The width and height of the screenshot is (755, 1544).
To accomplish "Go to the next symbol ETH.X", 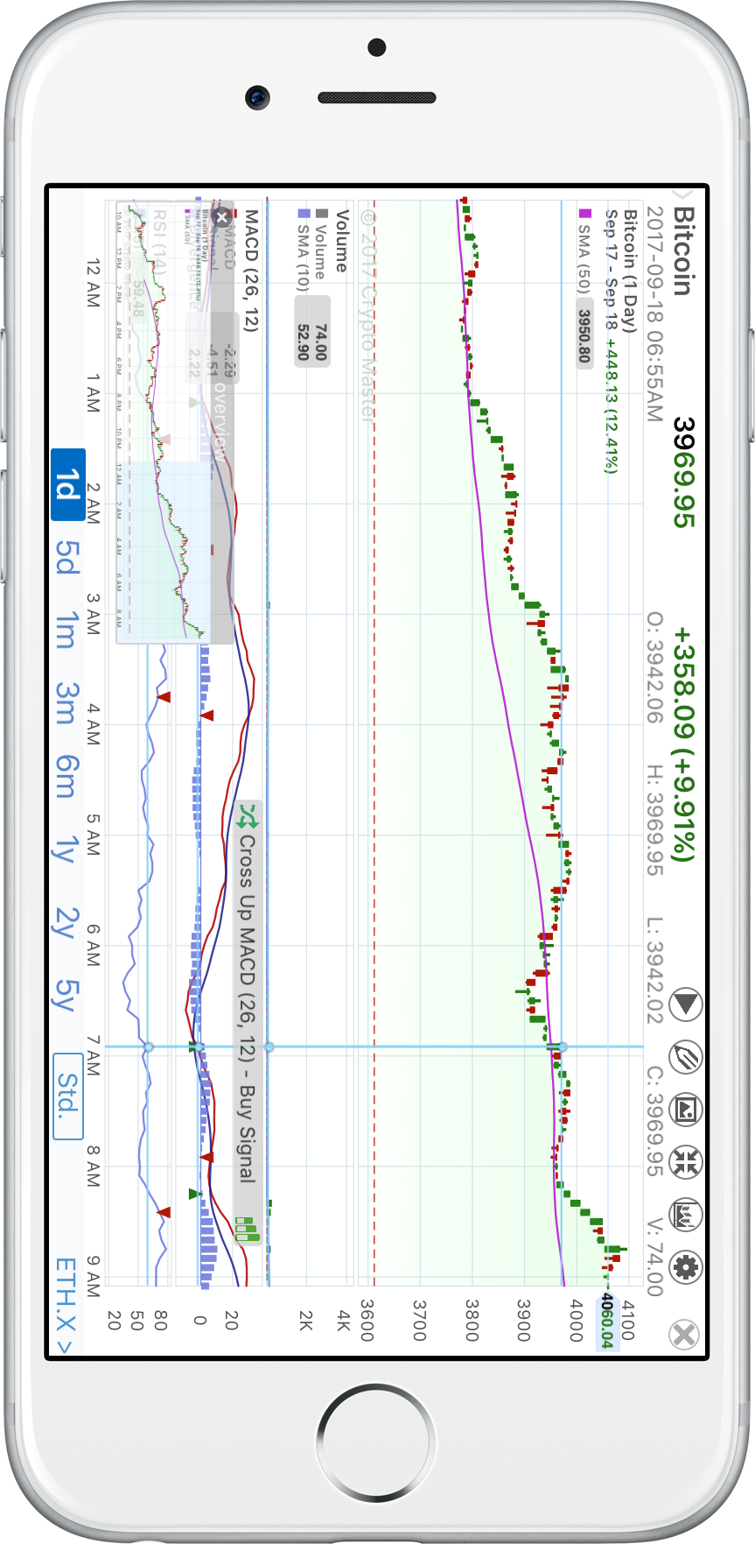I will coord(66,1306).
